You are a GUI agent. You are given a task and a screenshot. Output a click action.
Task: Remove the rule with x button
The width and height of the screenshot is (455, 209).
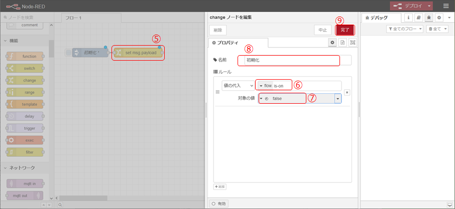pyautogui.click(x=347, y=92)
